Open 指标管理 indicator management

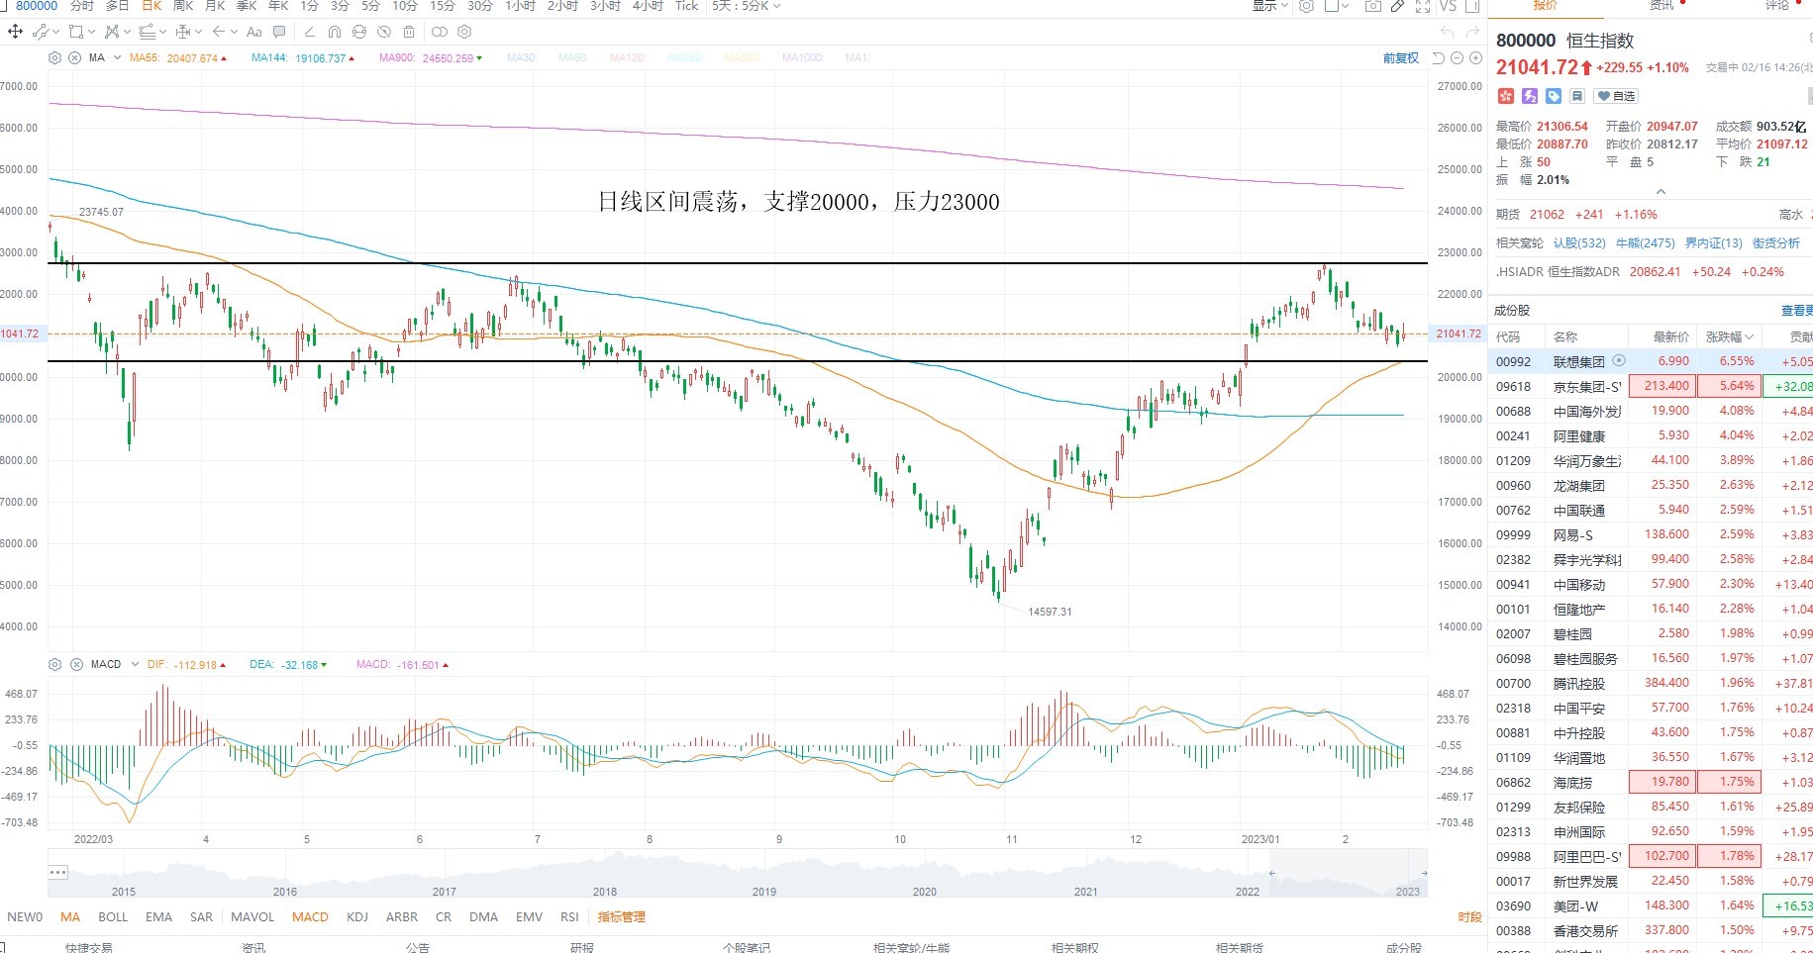tap(622, 917)
